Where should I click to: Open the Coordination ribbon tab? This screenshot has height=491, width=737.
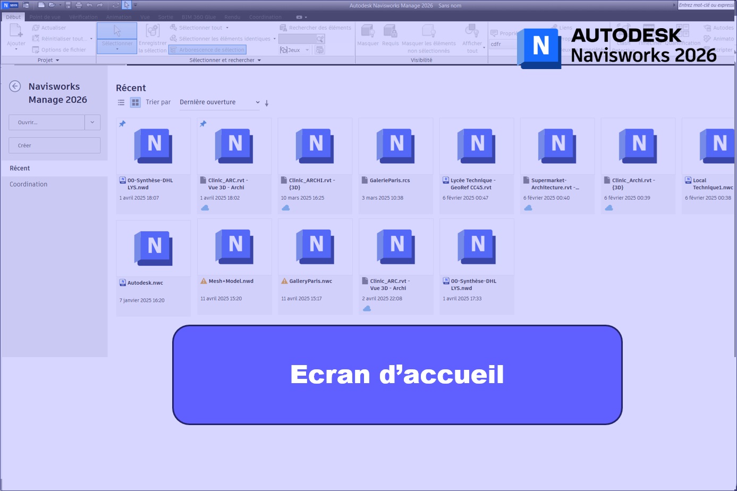[266, 16]
